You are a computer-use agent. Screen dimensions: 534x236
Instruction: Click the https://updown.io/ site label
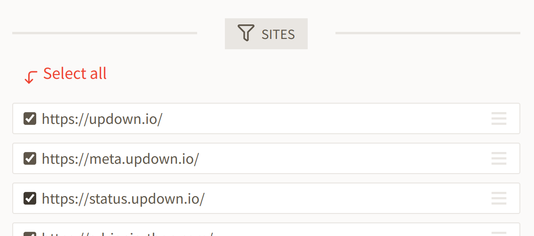click(102, 119)
